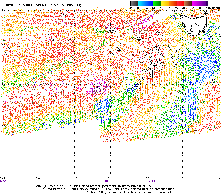
Task: Click the cyan-blue 5-15 knots legend band
Action: tap(145, 4)
